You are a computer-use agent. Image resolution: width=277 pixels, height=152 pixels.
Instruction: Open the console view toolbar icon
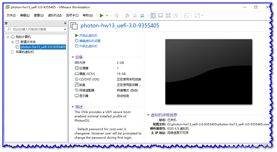186,16
